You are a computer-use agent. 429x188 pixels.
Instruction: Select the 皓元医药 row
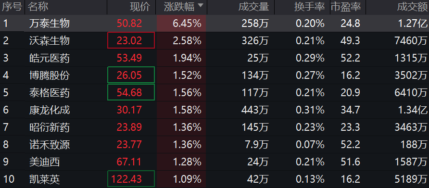coord(214,58)
